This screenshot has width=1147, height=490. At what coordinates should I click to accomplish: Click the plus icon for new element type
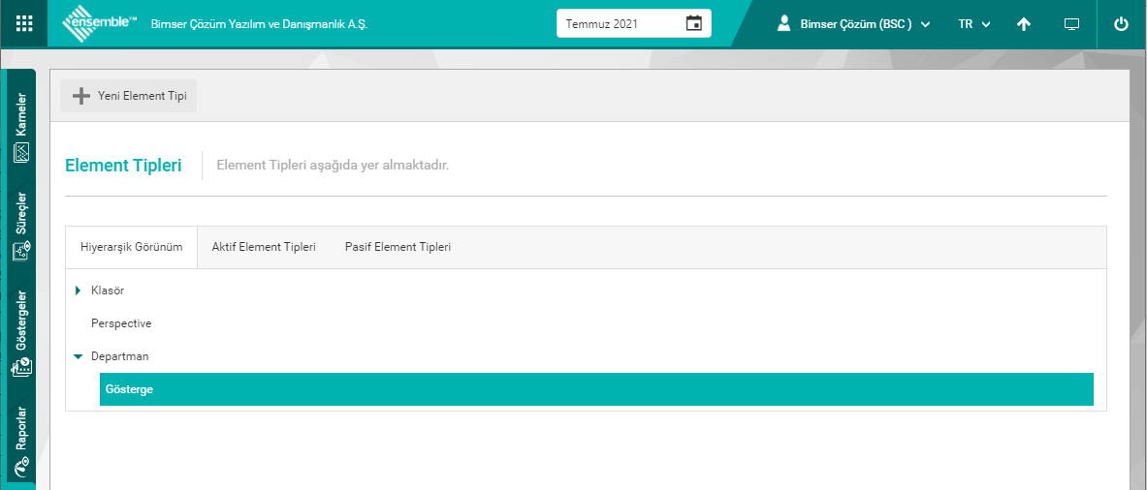(x=81, y=96)
